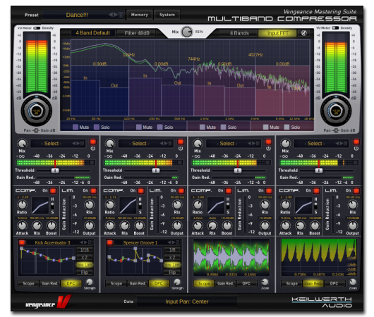The image size is (374, 317).
Task: Click the right Pan/Gain dB knob
Action: (x=336, y=111)
